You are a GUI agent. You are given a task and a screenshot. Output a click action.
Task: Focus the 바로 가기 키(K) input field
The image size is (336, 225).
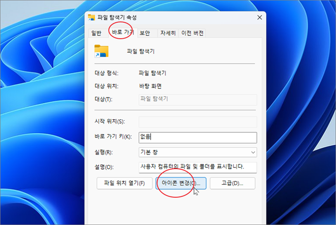click(x=198, y=138)
